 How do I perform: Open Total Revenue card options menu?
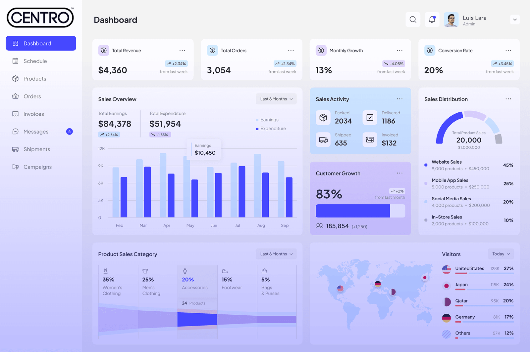click(x=182, y=51)
